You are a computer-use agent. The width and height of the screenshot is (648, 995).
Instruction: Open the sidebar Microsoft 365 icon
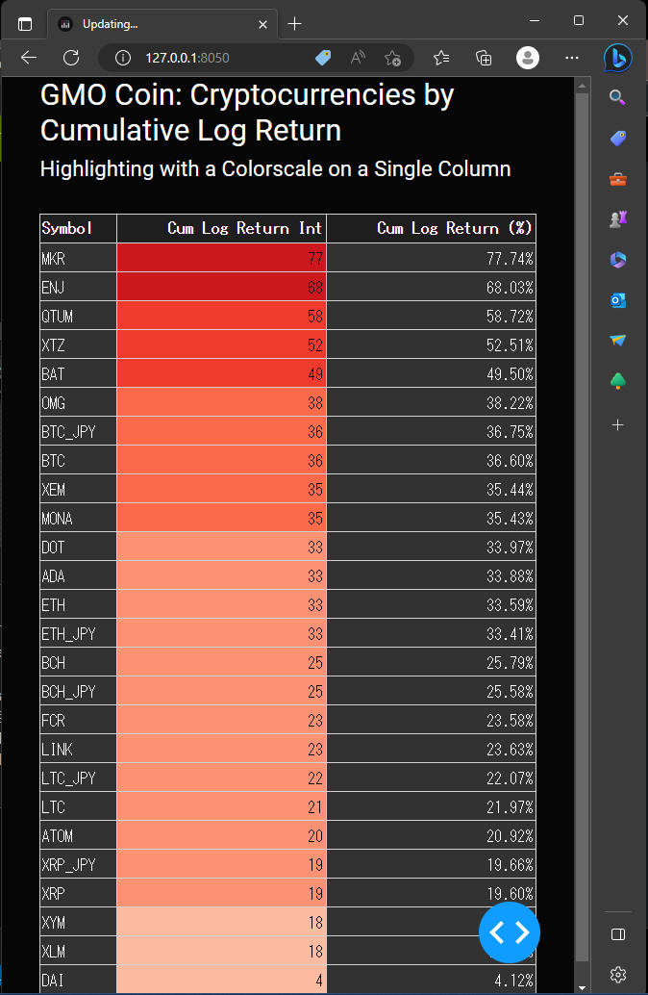tap(617, 260)
